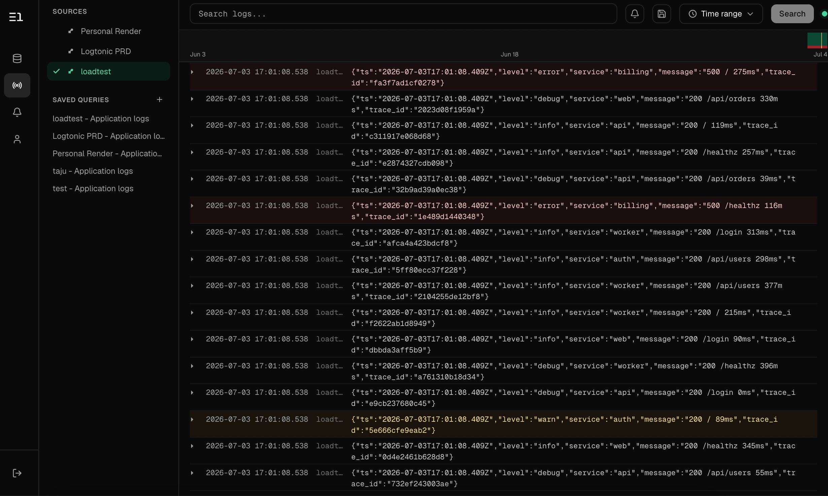The image size is (828, 496).
Task: Click the save query floppy disk icon
Action: [662, 14]
